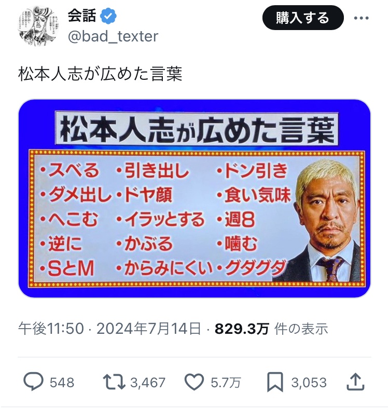This screenshot has width=389, height=410.
Task: Click the 午後11:50 timestamp link
Action: pos(51,329)
